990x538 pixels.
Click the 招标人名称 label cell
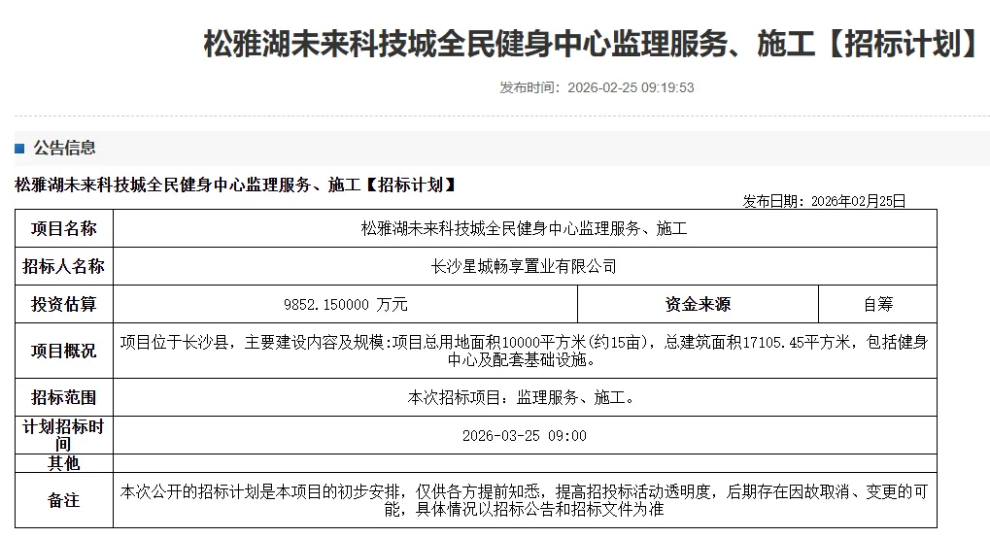tap(64, 266)
